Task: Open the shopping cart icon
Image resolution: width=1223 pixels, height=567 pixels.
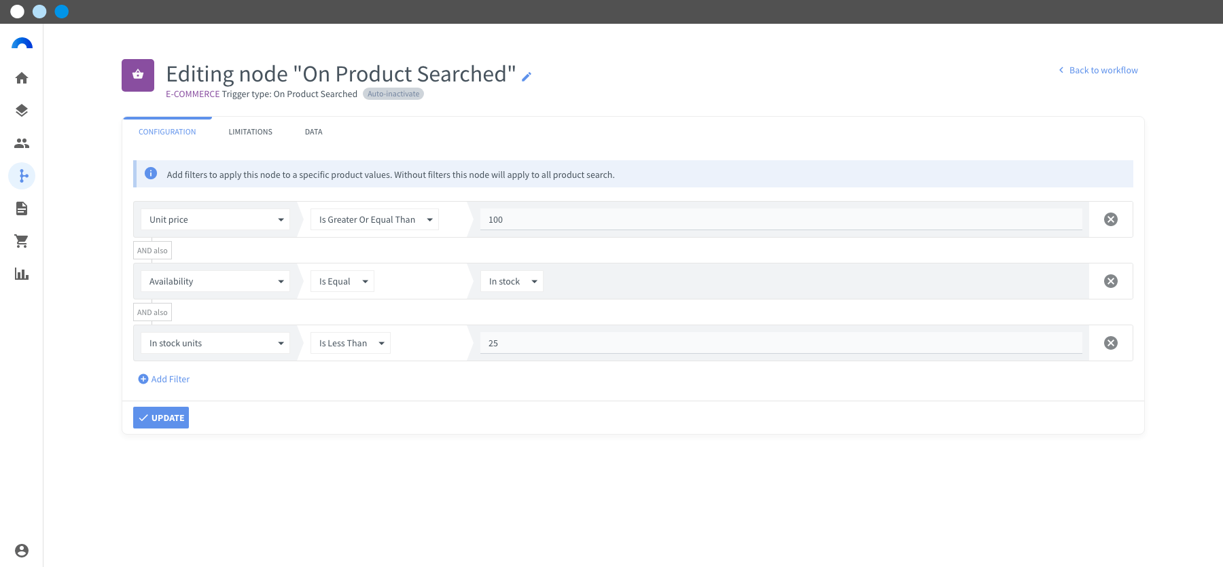Action: pos(22,241)
